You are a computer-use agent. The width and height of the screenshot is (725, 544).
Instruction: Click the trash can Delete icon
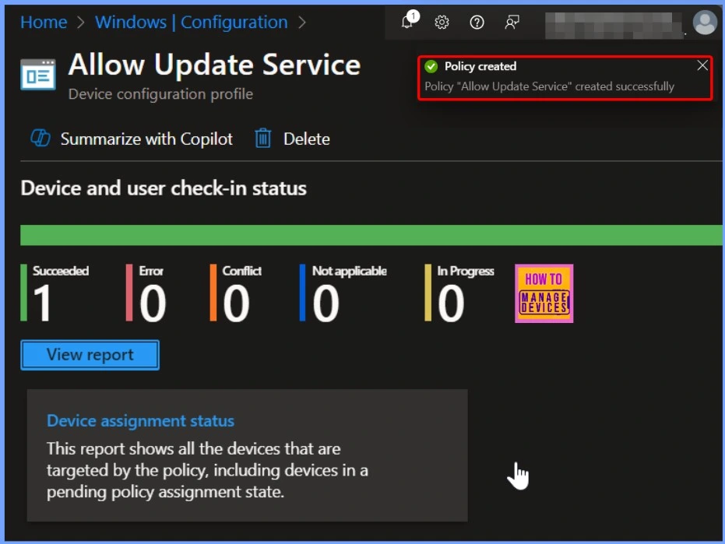pyautogui.click(x=263, y=139)
